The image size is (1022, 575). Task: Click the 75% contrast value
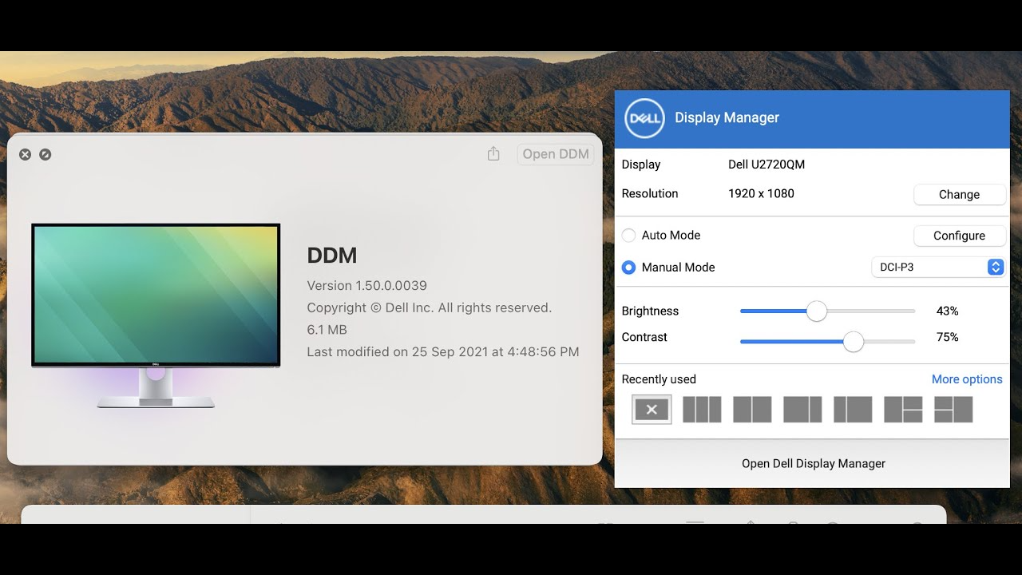click(948, 337)
